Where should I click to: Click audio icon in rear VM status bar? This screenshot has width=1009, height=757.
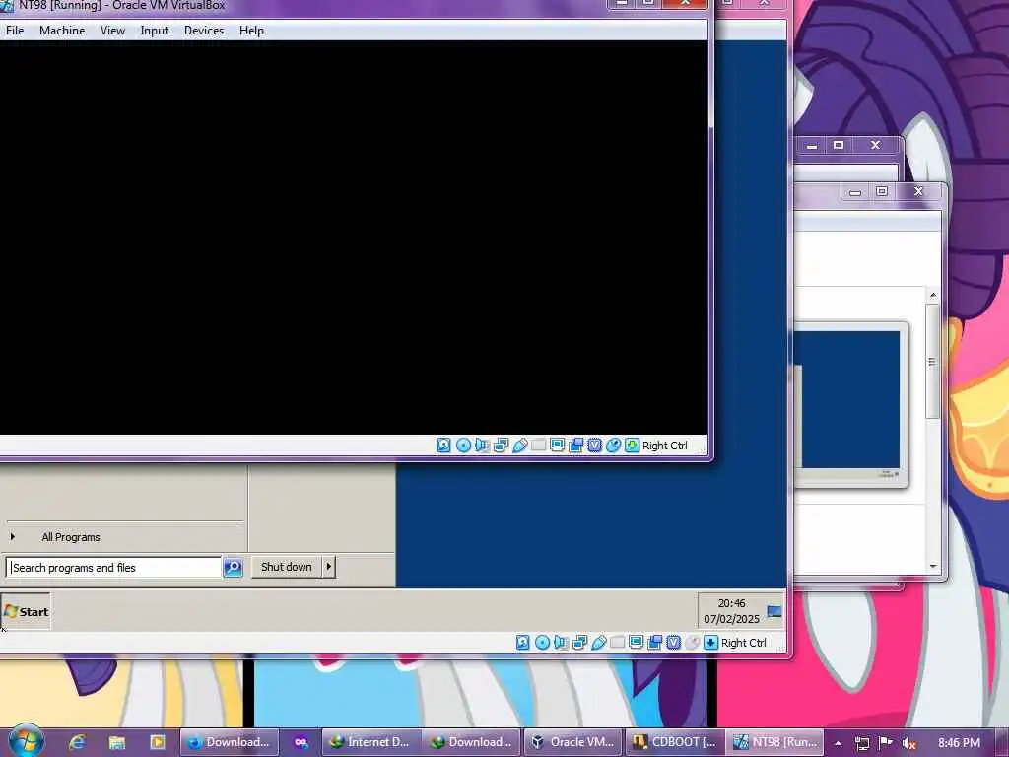tap(561, 642)
